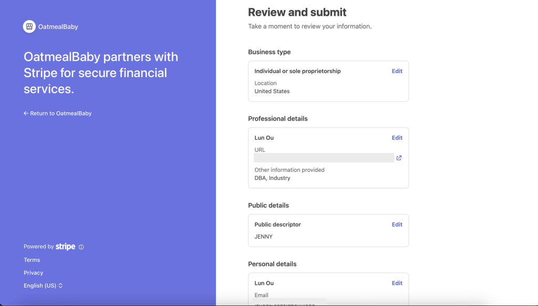Click the Lun Ou Professional details card

coord(328,157)
